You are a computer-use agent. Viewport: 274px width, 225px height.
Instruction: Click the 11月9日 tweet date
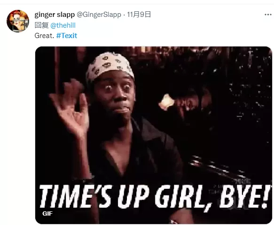(139, 14)
